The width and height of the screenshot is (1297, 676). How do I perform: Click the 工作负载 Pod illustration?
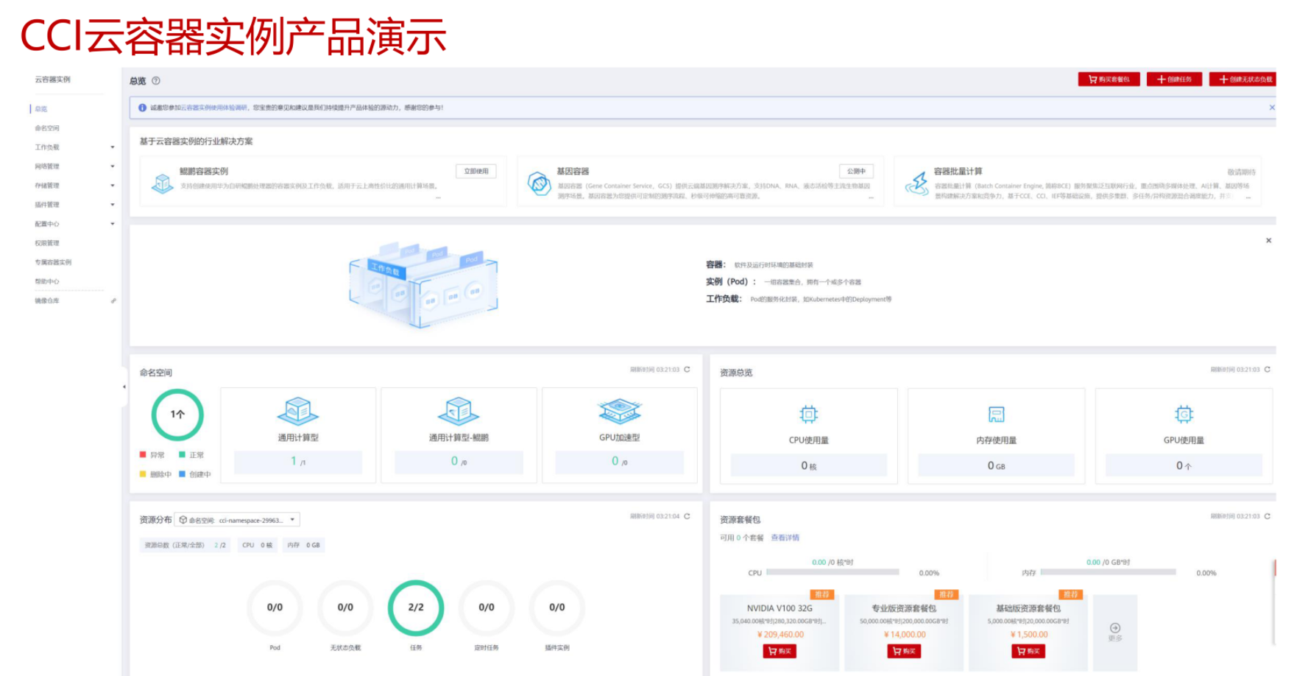point(423,284)
